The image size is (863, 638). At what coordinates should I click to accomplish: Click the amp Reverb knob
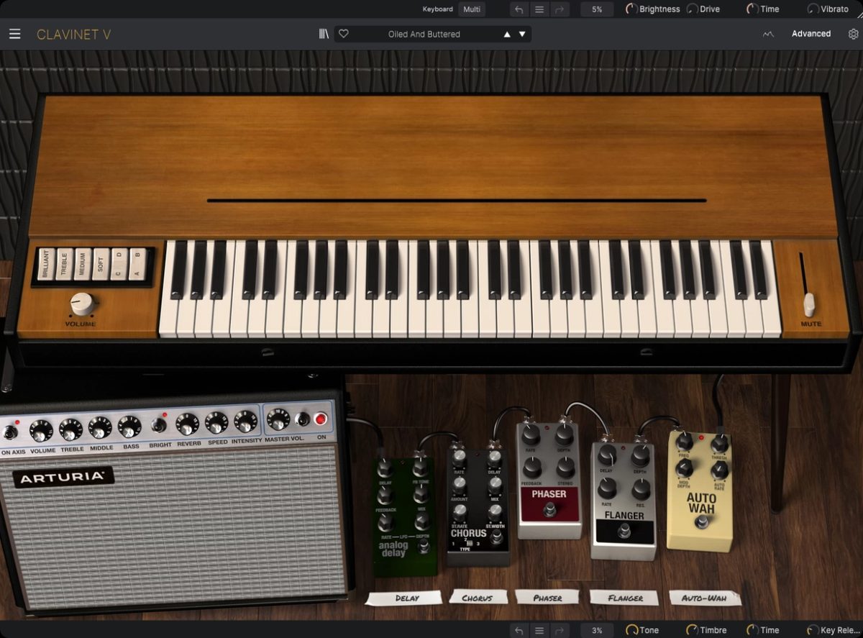click(x=188, y=424)
